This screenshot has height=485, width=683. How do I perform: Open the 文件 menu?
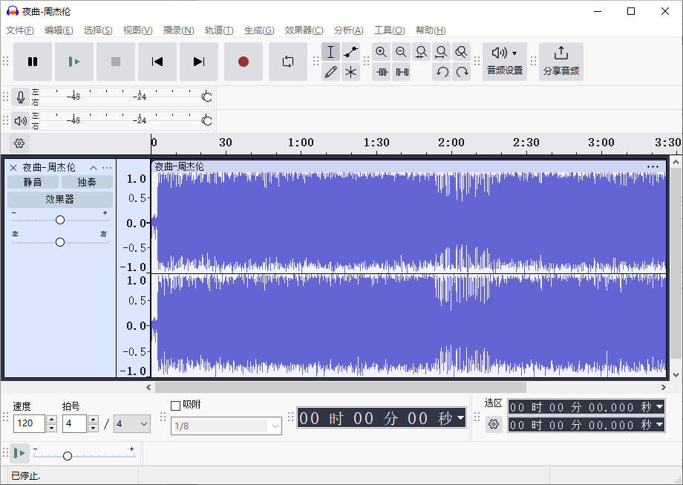(x=21, y=30)
